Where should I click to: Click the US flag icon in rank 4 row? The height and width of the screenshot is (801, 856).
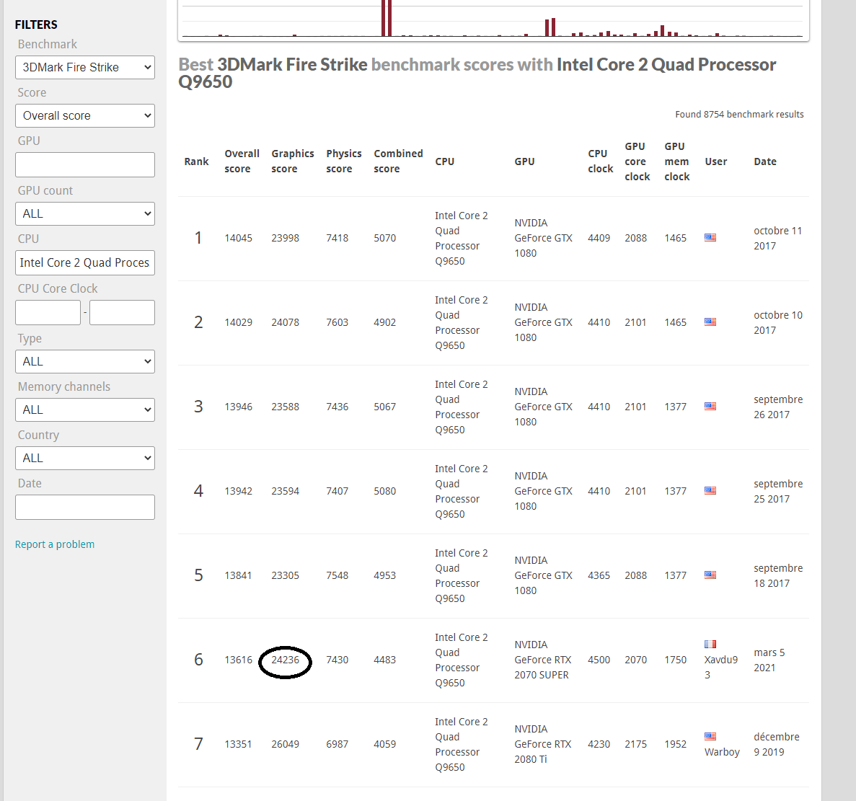710,490
